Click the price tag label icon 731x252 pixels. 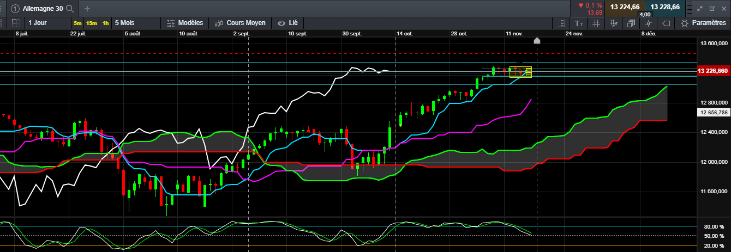pos(666,23)
